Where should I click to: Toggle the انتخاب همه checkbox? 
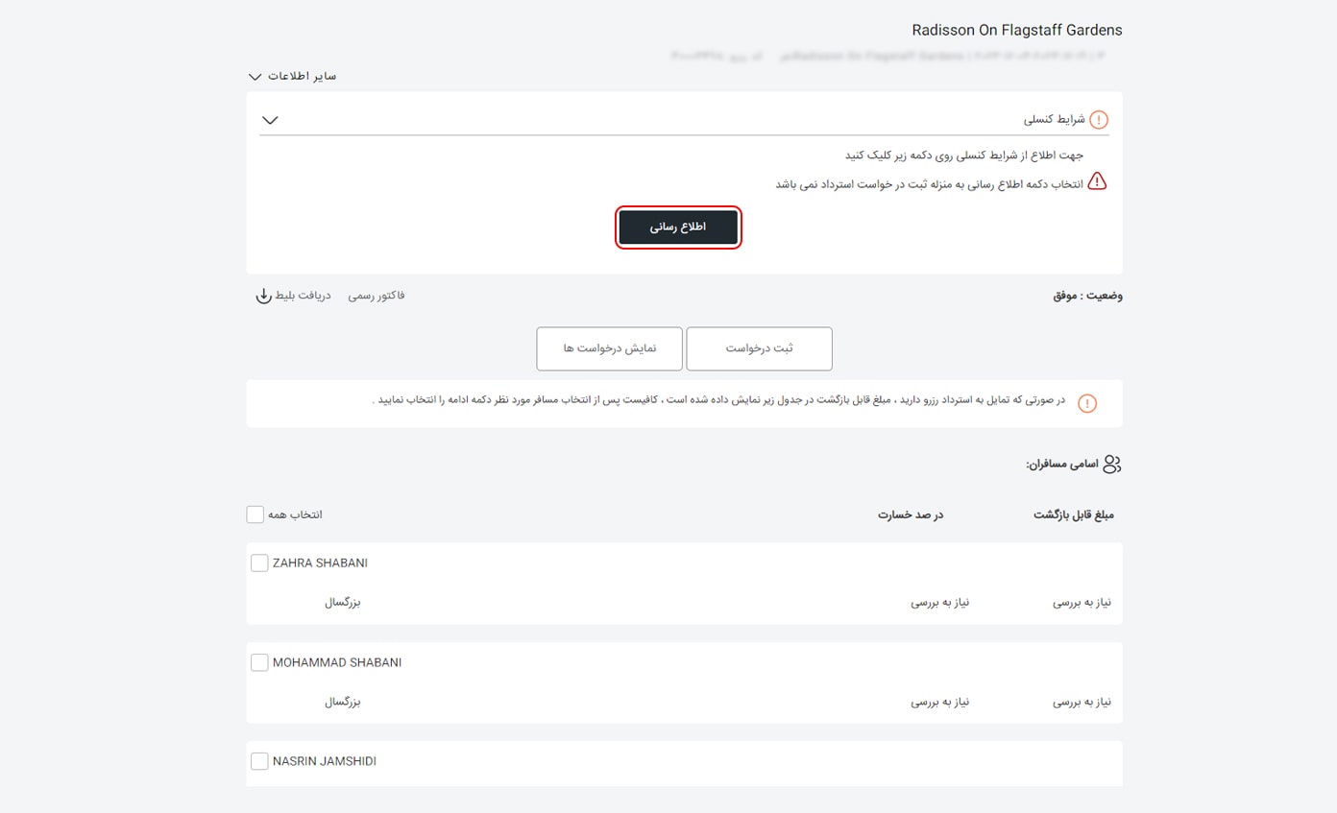pos(255,514)
